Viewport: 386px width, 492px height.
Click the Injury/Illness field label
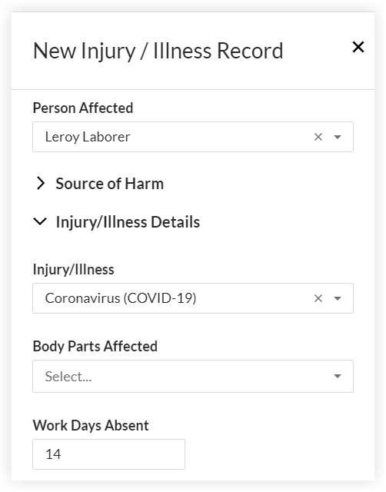[74, 270]
